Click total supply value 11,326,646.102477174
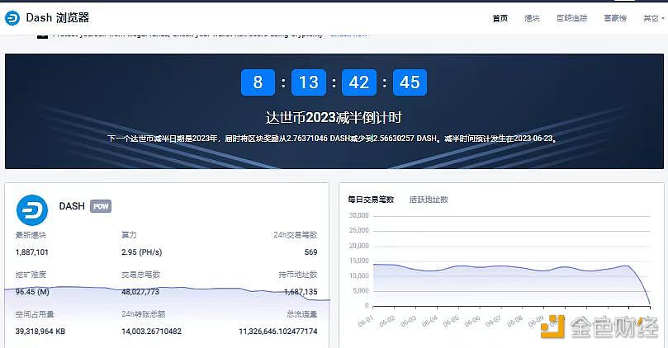The image size is (668, 348). pyautogui.click(x=278, y=332)
